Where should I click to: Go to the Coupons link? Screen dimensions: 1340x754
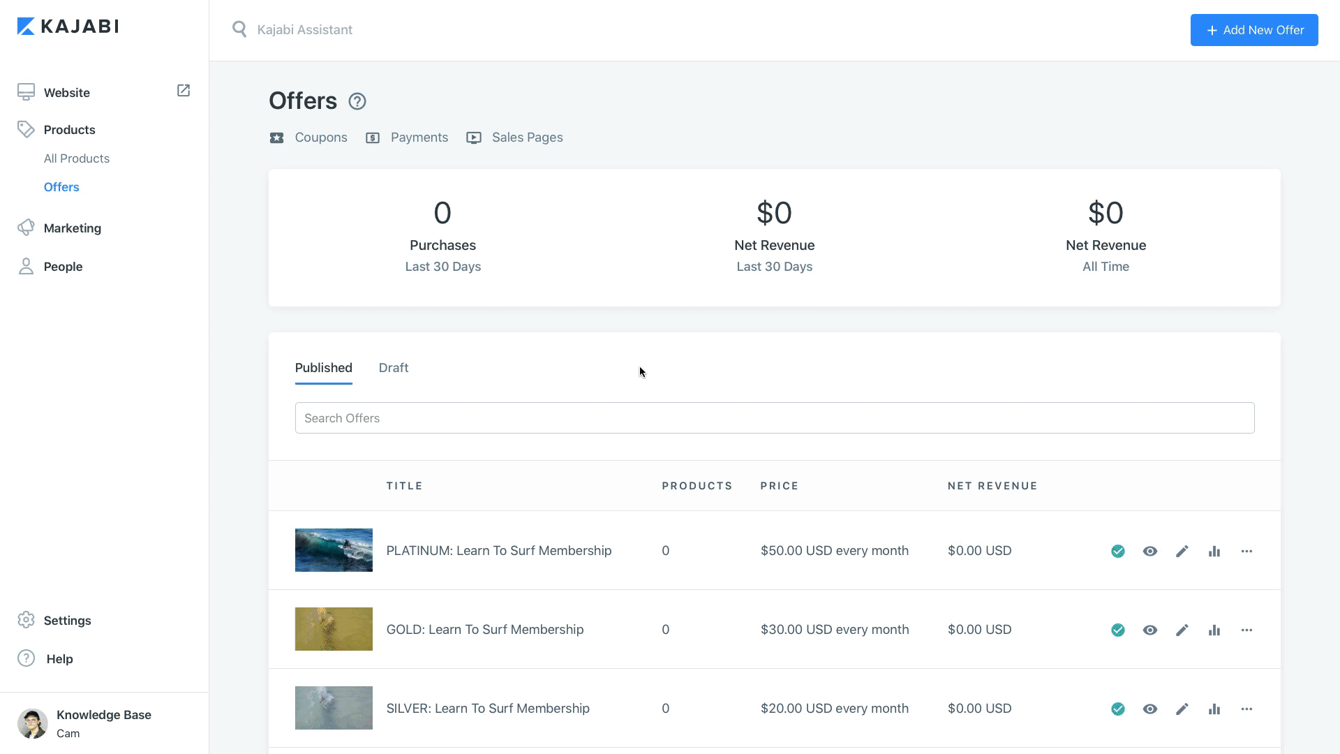[320, 138]
